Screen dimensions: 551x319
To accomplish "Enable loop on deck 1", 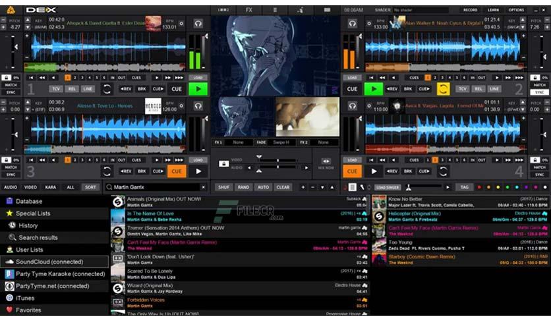I will pyautogui.click(x=107, y=89).
